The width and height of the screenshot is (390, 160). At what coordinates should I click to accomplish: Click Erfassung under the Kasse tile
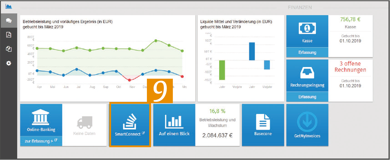click(x=307, y=52)
